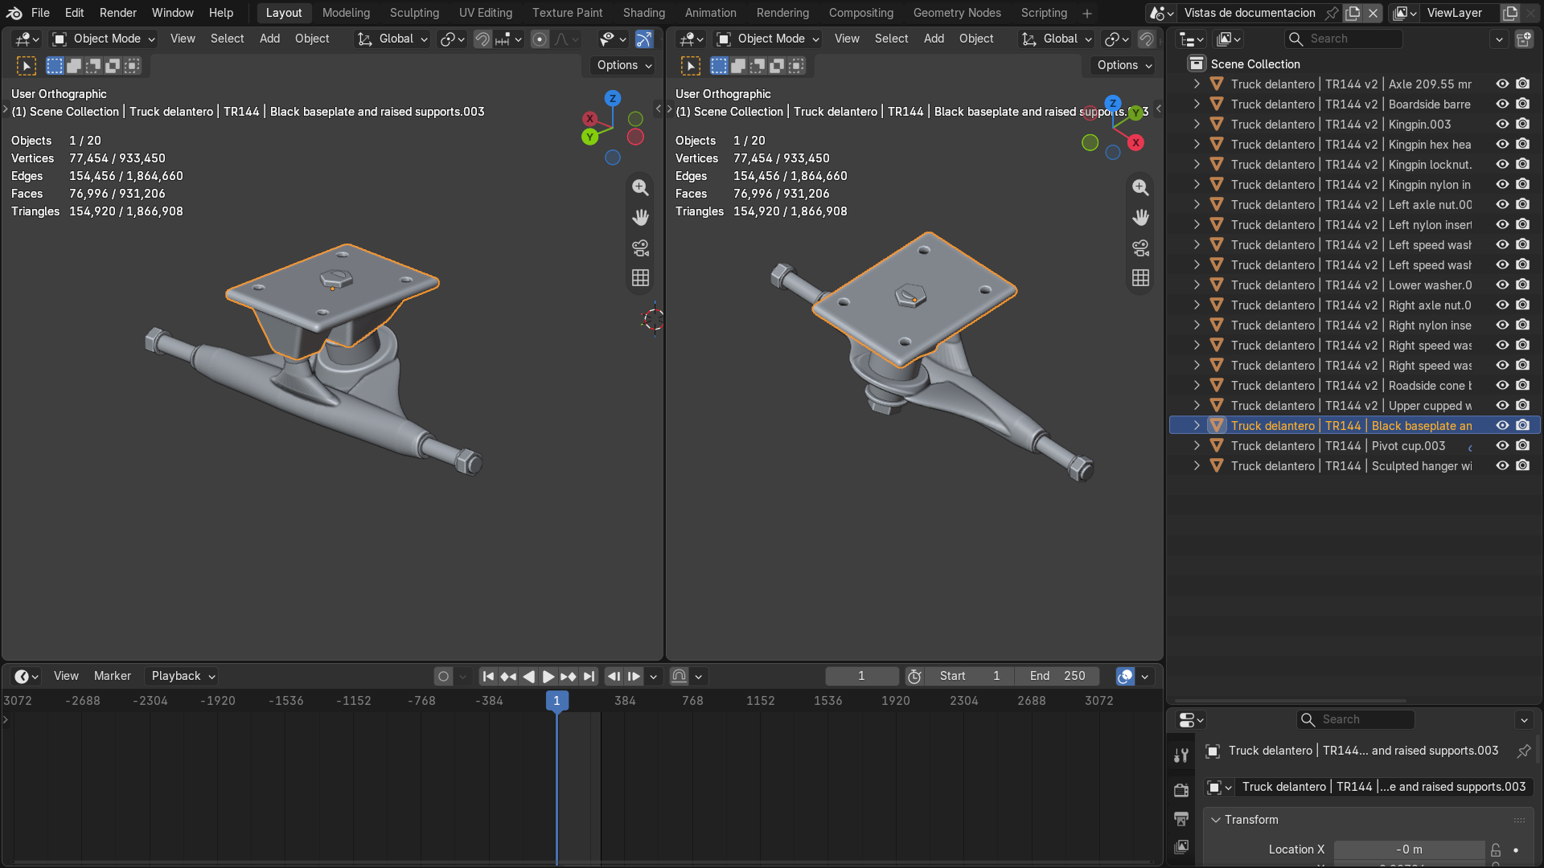Collapse the Transform panel
Screen dimensions: 1544x868
pyautogui.click(x=1216, y=820)
